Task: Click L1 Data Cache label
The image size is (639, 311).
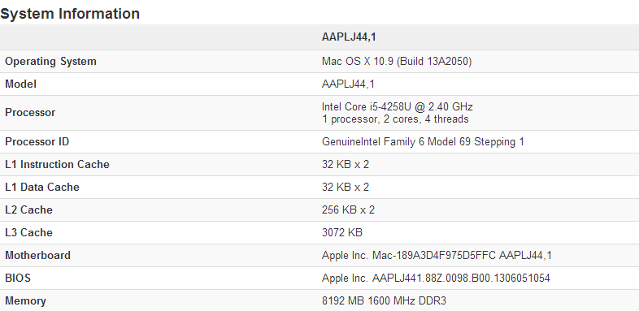Action: [x=42, y=188]
